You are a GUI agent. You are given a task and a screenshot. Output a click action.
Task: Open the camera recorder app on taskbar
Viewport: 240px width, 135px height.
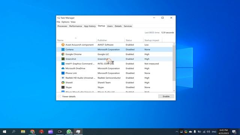[60, 132]
